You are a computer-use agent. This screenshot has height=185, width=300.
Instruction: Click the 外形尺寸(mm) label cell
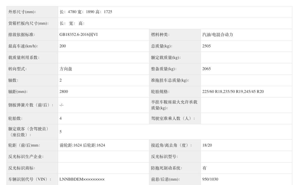pos(32,12)
